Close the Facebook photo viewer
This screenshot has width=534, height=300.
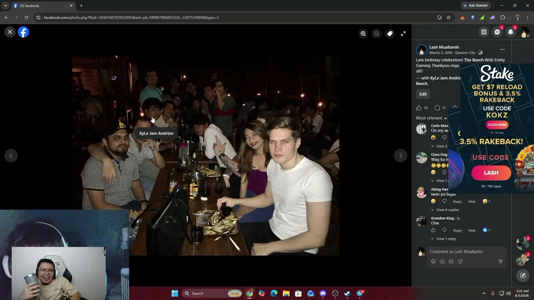pos(10,32)
